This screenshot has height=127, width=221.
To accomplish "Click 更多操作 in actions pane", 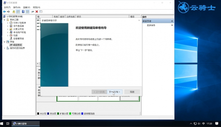I will click(x=151, y=25).
